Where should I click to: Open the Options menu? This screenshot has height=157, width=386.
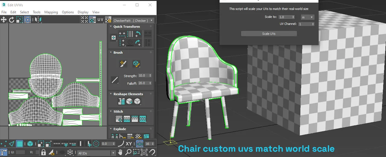click(x=68, y=12)
